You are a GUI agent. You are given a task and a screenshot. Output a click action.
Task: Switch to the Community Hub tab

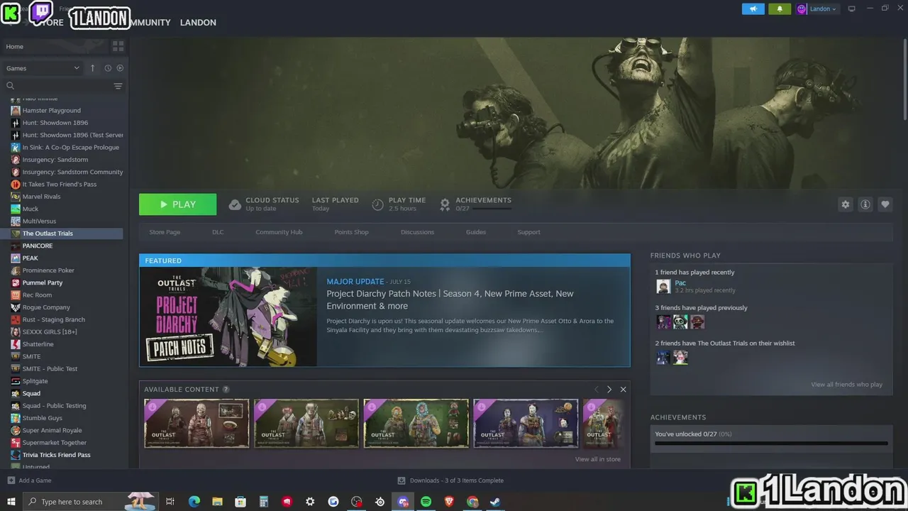coord(279,232)
